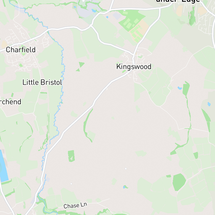
Task: Click the small green triangle woodland patch
Action: (x=81, y=64)
